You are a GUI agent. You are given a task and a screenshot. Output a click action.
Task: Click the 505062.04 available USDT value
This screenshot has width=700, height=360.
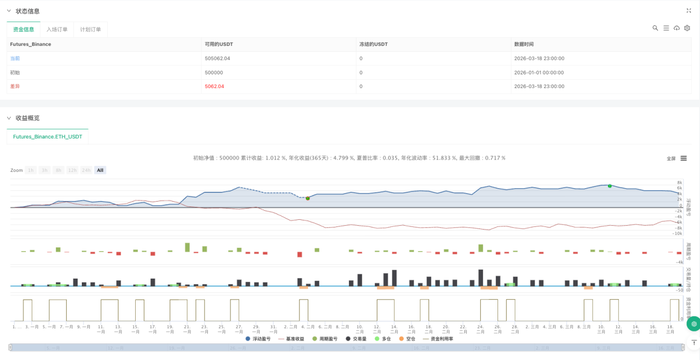218,58
